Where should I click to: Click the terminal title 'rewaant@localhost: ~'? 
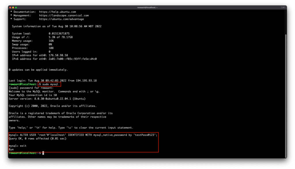coord(147,7)
